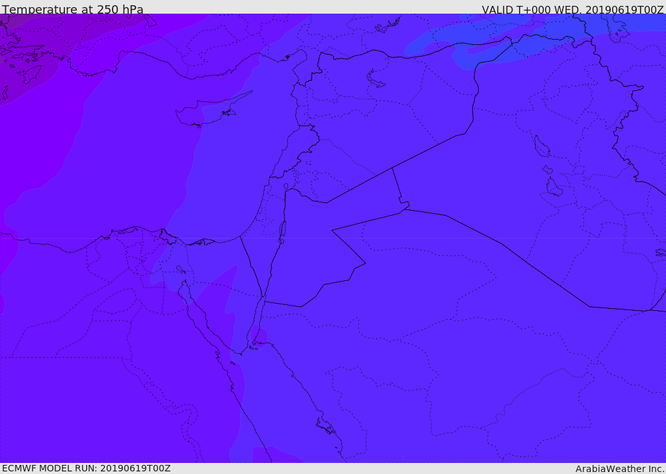Click the 'ArabiaWeather Inc.' credit text
The width and height of the screenshot is (666, 474).
(620, 469)
